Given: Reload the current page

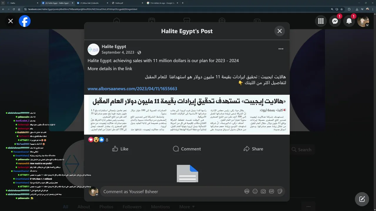Looking at the screenshot, I should click(14, 9).
